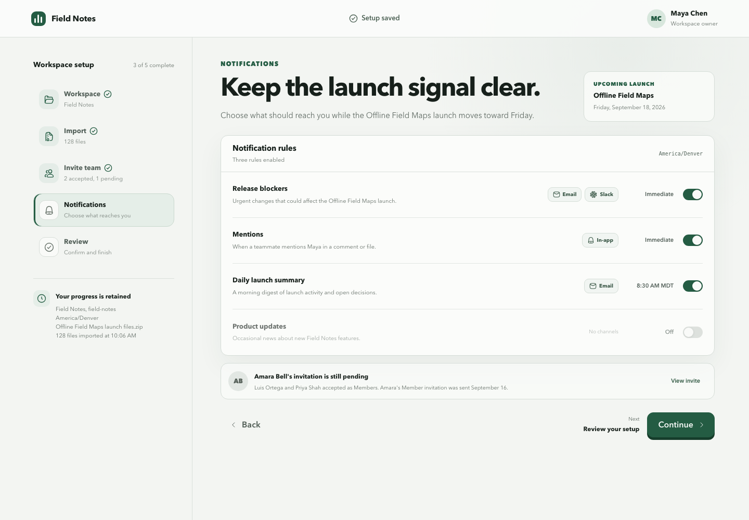Go Back to the previous step
The height and width of the screenshot is (520, 749).
coord(246,425)
